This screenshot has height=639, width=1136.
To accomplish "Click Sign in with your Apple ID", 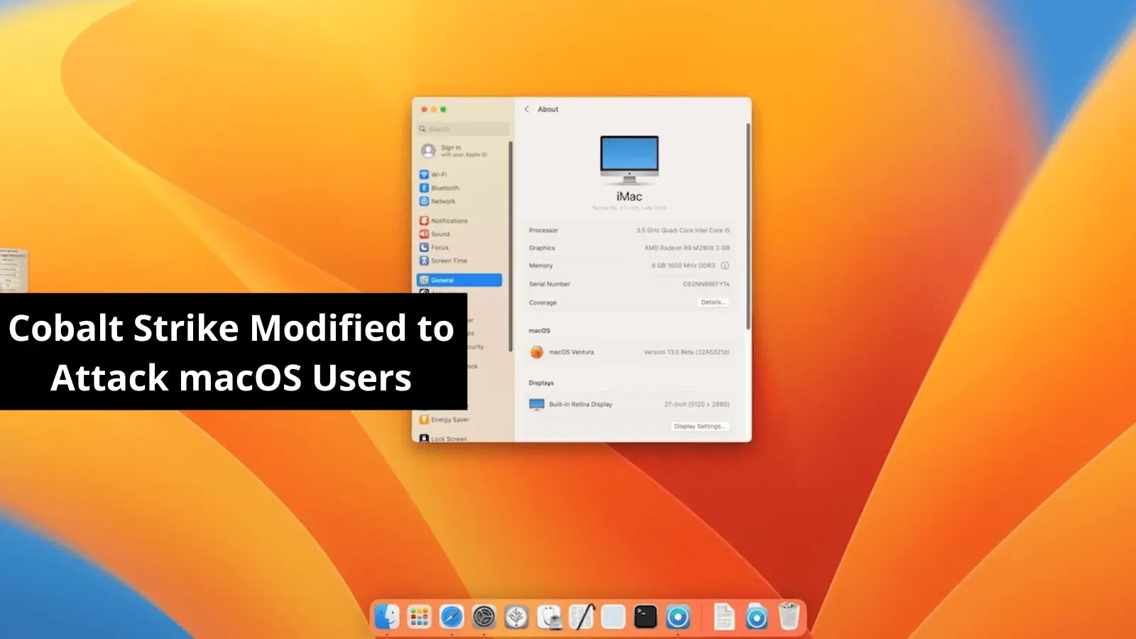I will 464,151.
